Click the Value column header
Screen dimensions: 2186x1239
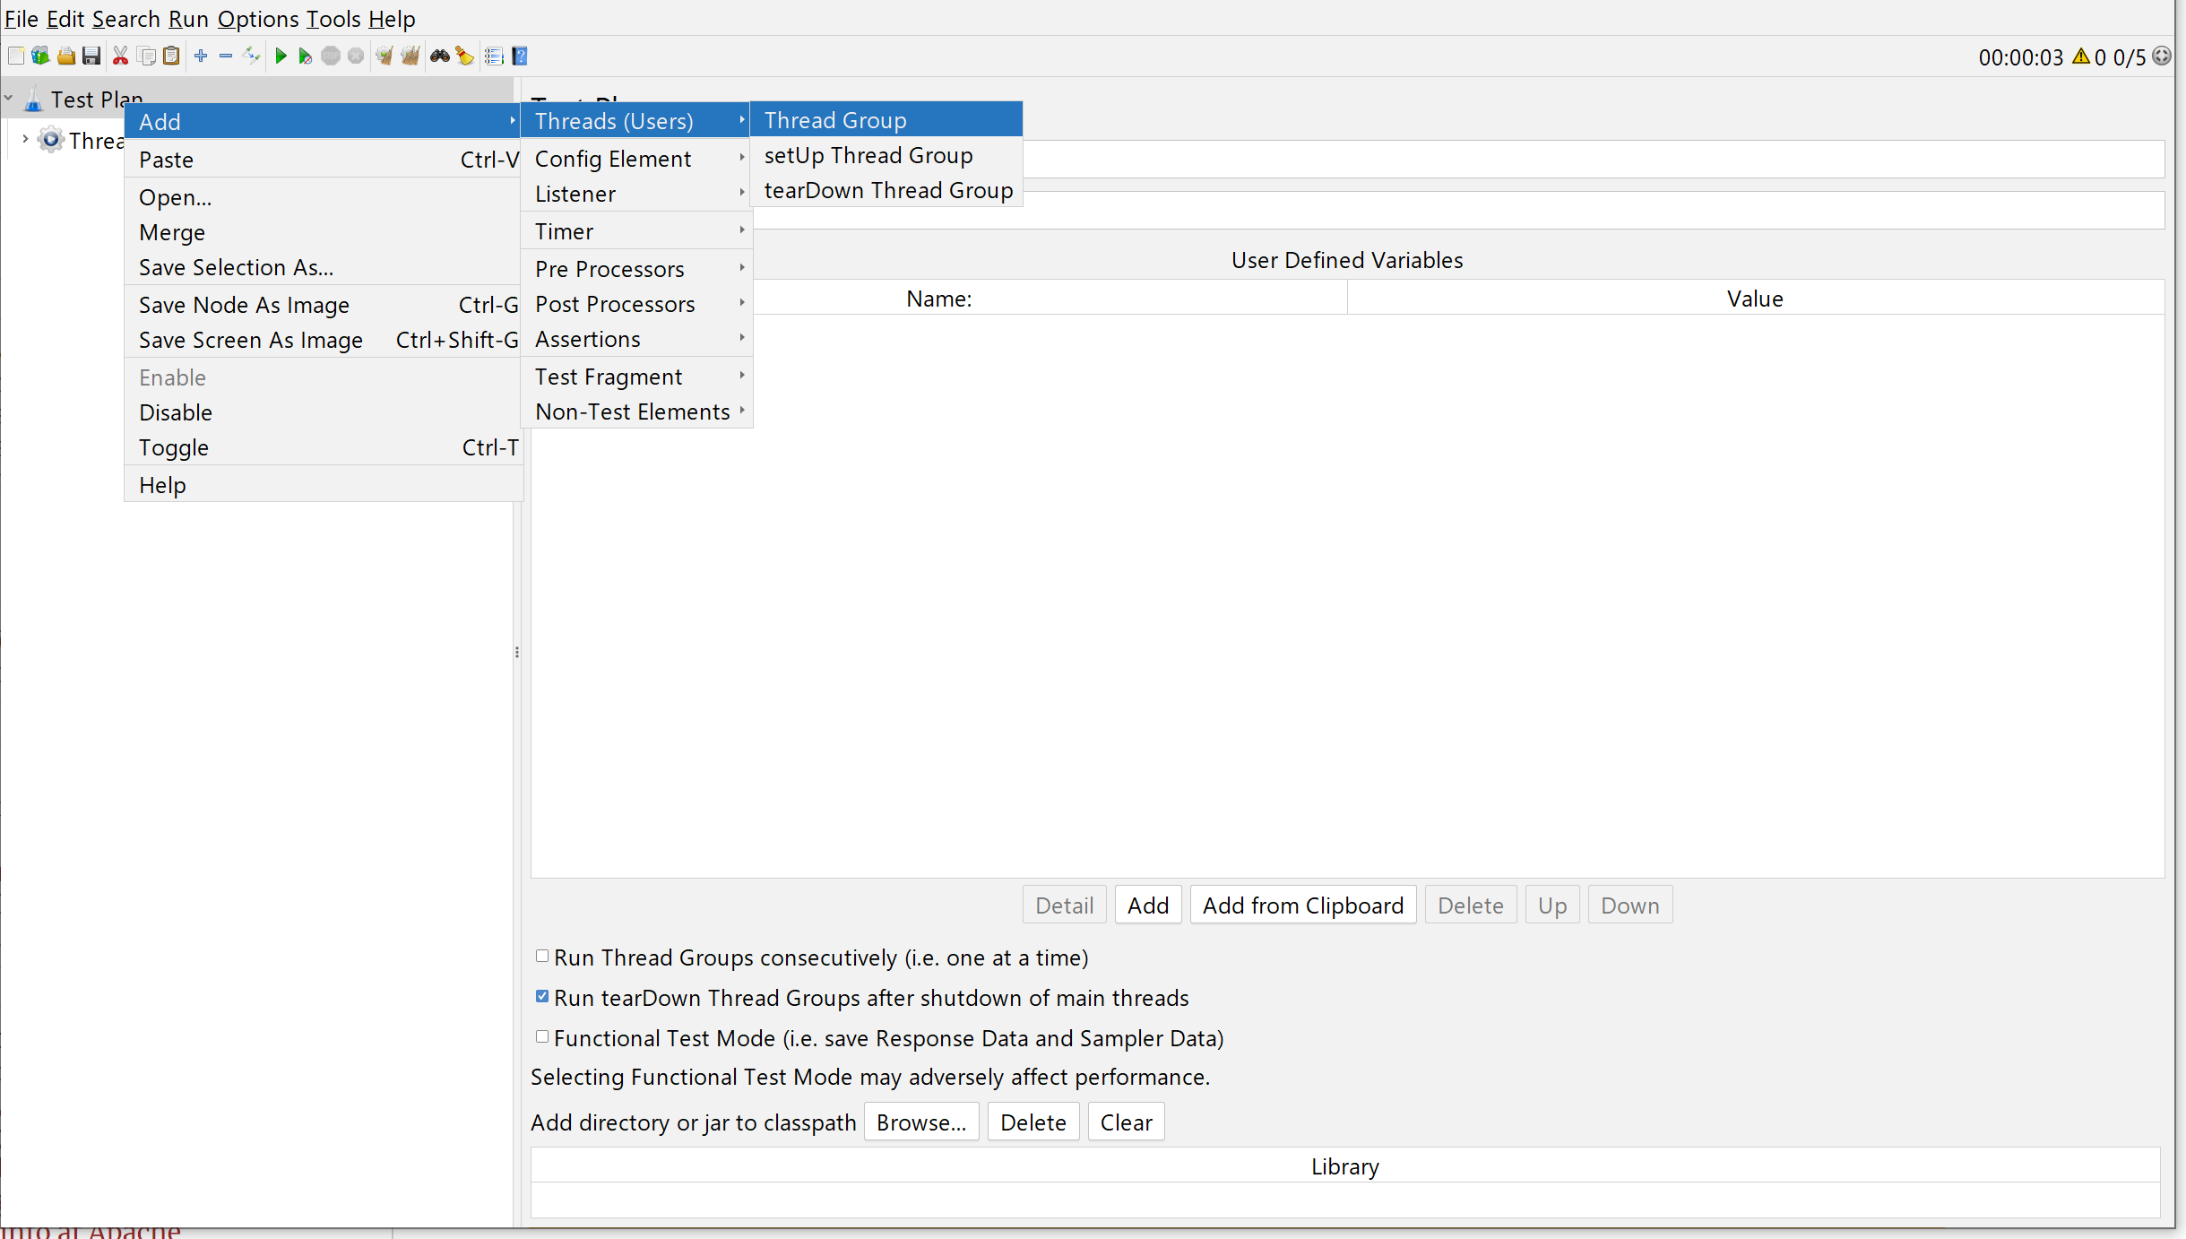coord(1755,299)
